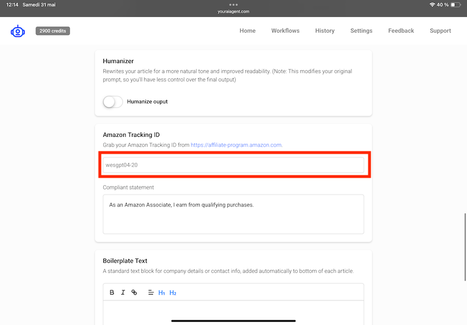Screen dimensions: 467x325
Task: Toggle the Humanize output switch
Action: [113, 102]
